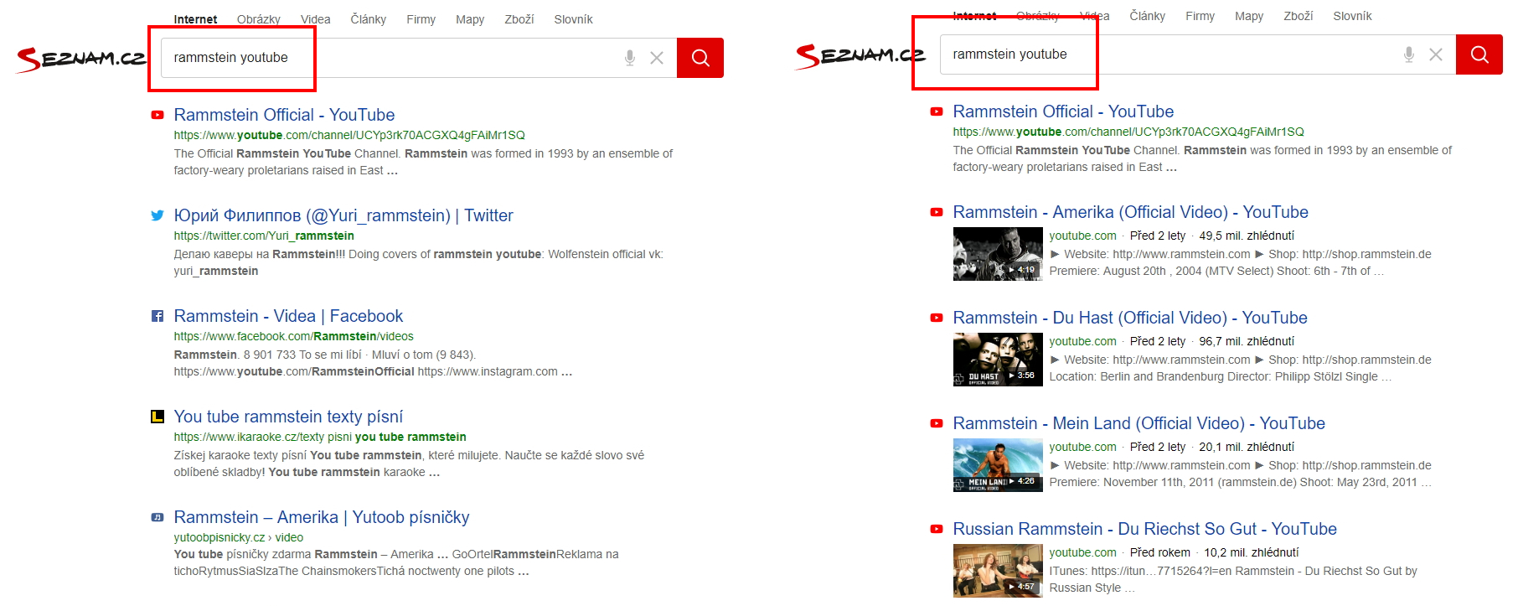Click the yutoobpisnicky.cz › video URL
This screenshot has height=606, width=1518.
pos(239,537)
